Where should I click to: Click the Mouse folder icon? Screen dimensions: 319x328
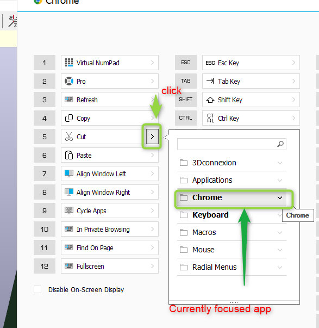pos(184,250)
